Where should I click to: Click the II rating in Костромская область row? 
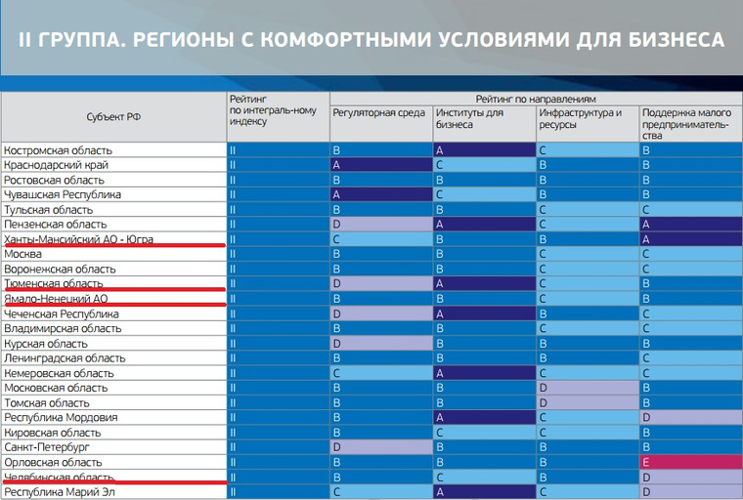[x=279, y=150]
